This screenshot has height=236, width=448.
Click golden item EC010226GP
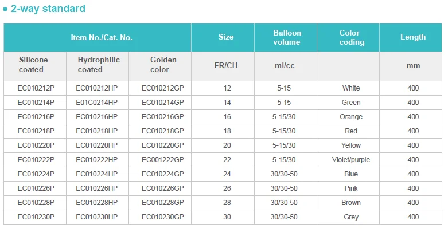point(163,188)
